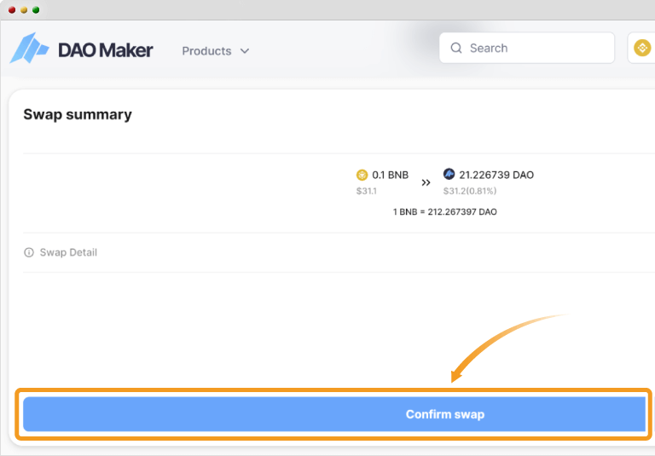Open the Products menu
655x456 pixels.
click(215, 51)
